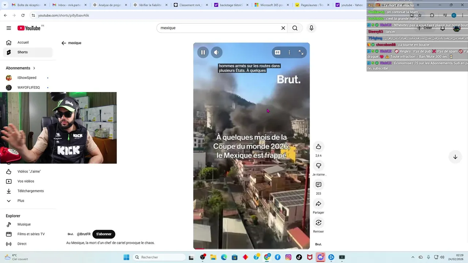Expand the Plus sidebar chevron
This screenshot has height=263, width=468.
pyautogui.click(x=9, y=201)
